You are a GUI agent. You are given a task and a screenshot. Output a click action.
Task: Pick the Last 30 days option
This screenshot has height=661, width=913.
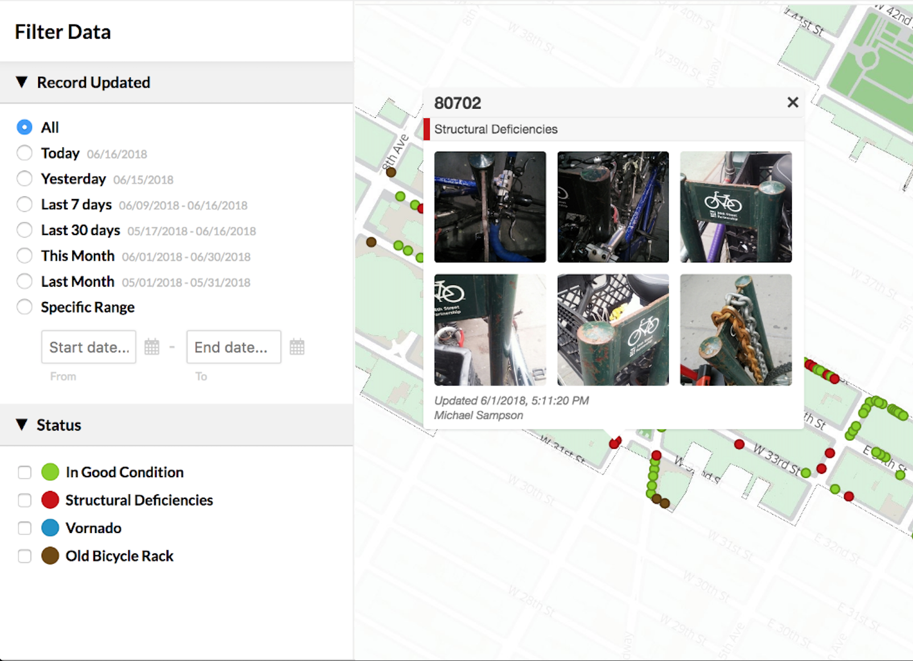[24, 230]
